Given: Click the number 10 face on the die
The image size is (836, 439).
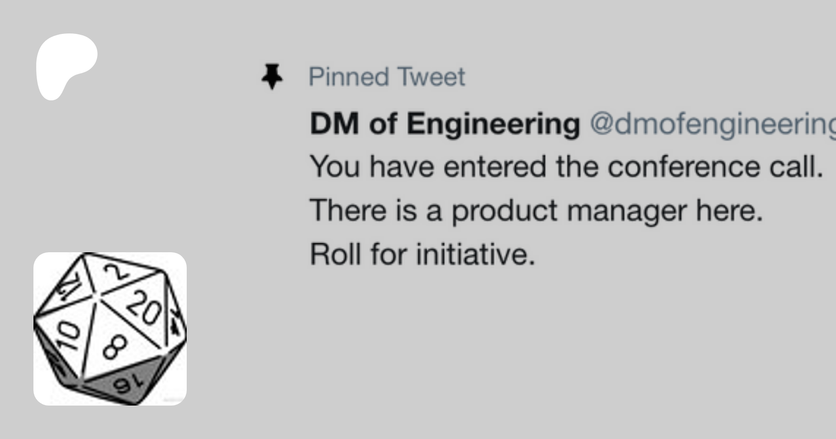Looking at the screenshot, I should pyautogui.click(x=66, y=335).
